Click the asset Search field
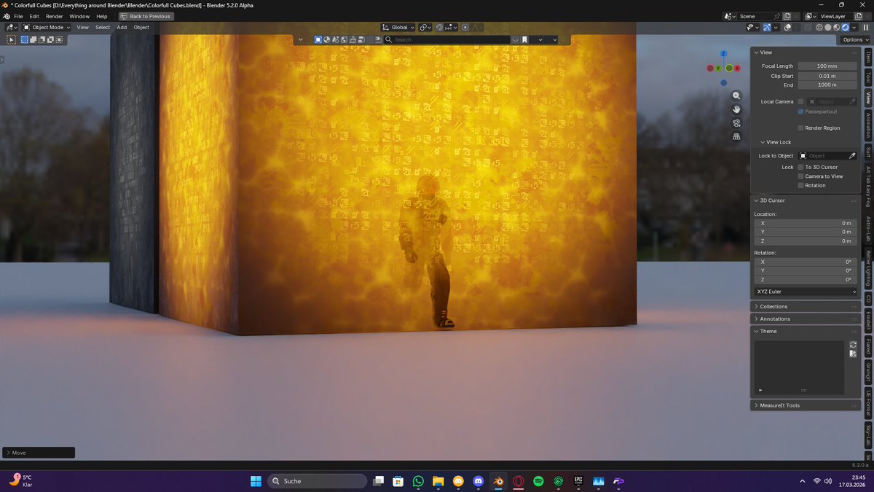The image size is (874, 492). coord(447,39)
